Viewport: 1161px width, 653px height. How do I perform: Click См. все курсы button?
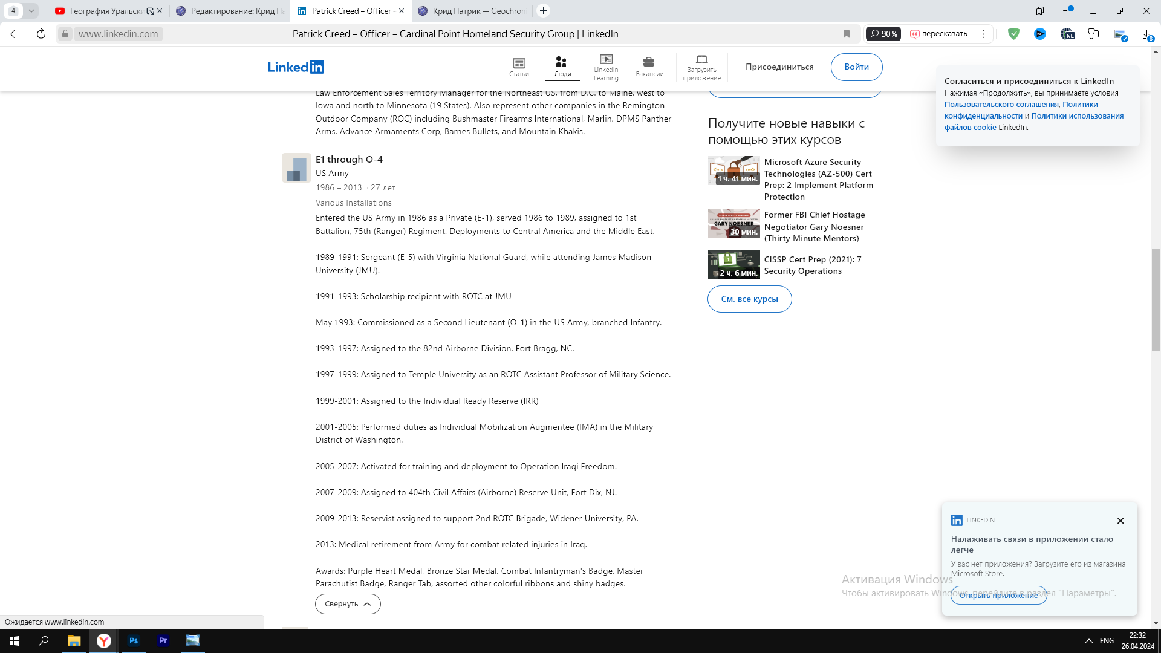coord(749,299)
